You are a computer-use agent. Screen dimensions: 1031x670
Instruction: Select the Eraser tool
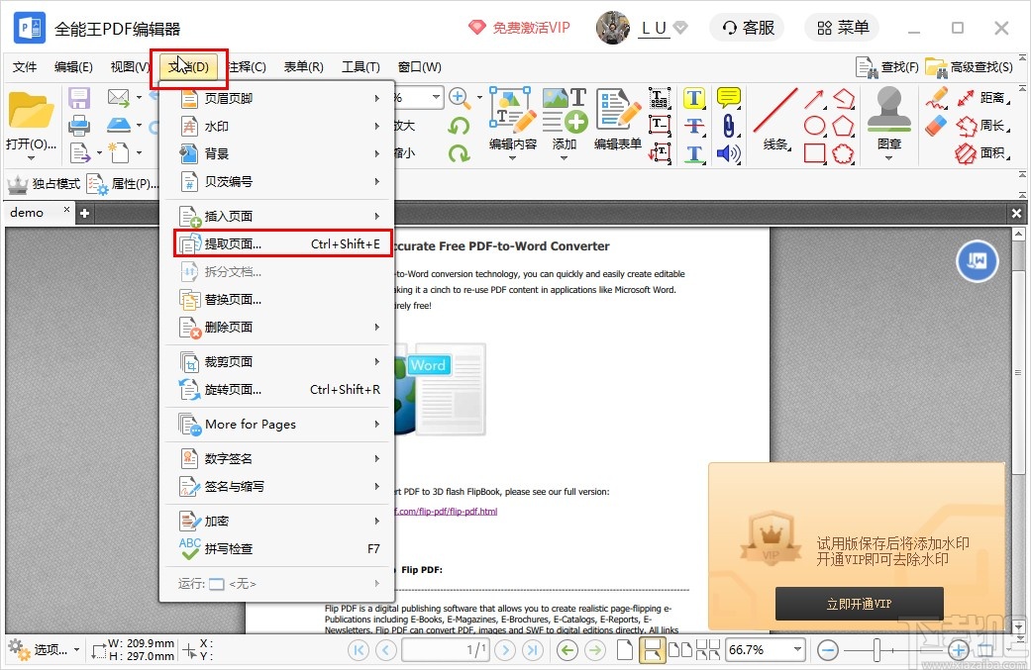coord(936,125)
